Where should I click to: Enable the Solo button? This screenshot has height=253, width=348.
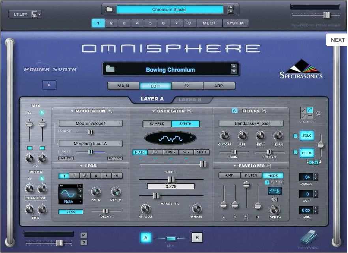[307, 136]
